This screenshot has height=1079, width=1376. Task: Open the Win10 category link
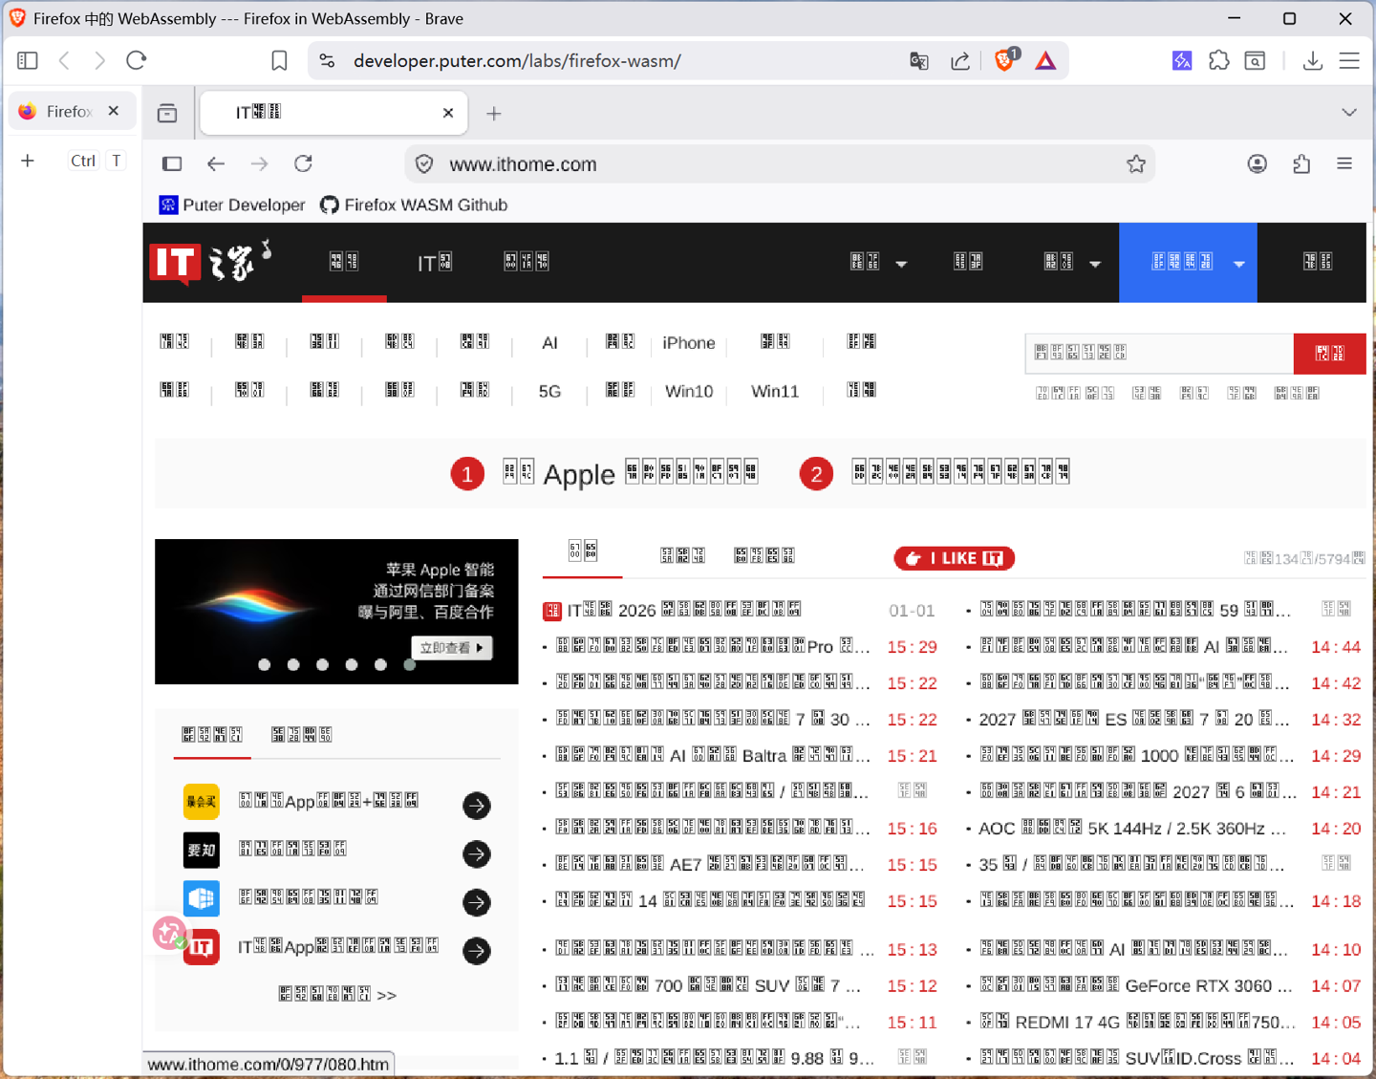[689, 392]
